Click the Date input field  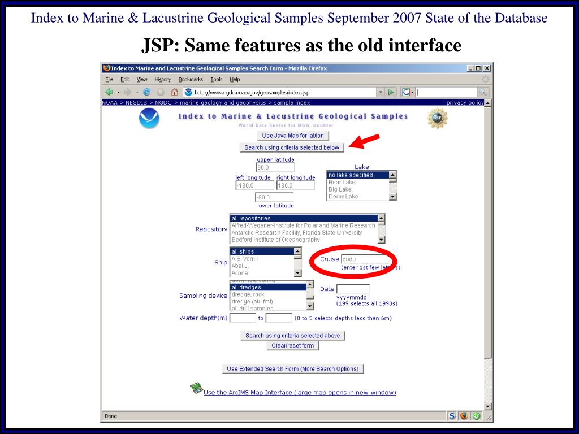coord(353,289)
